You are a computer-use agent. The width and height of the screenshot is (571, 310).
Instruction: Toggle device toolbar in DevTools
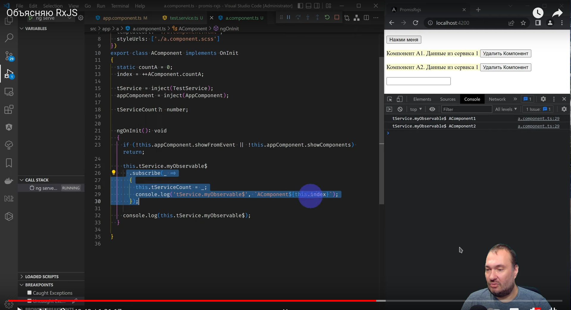pyautogui.click(x=400, y=99)
